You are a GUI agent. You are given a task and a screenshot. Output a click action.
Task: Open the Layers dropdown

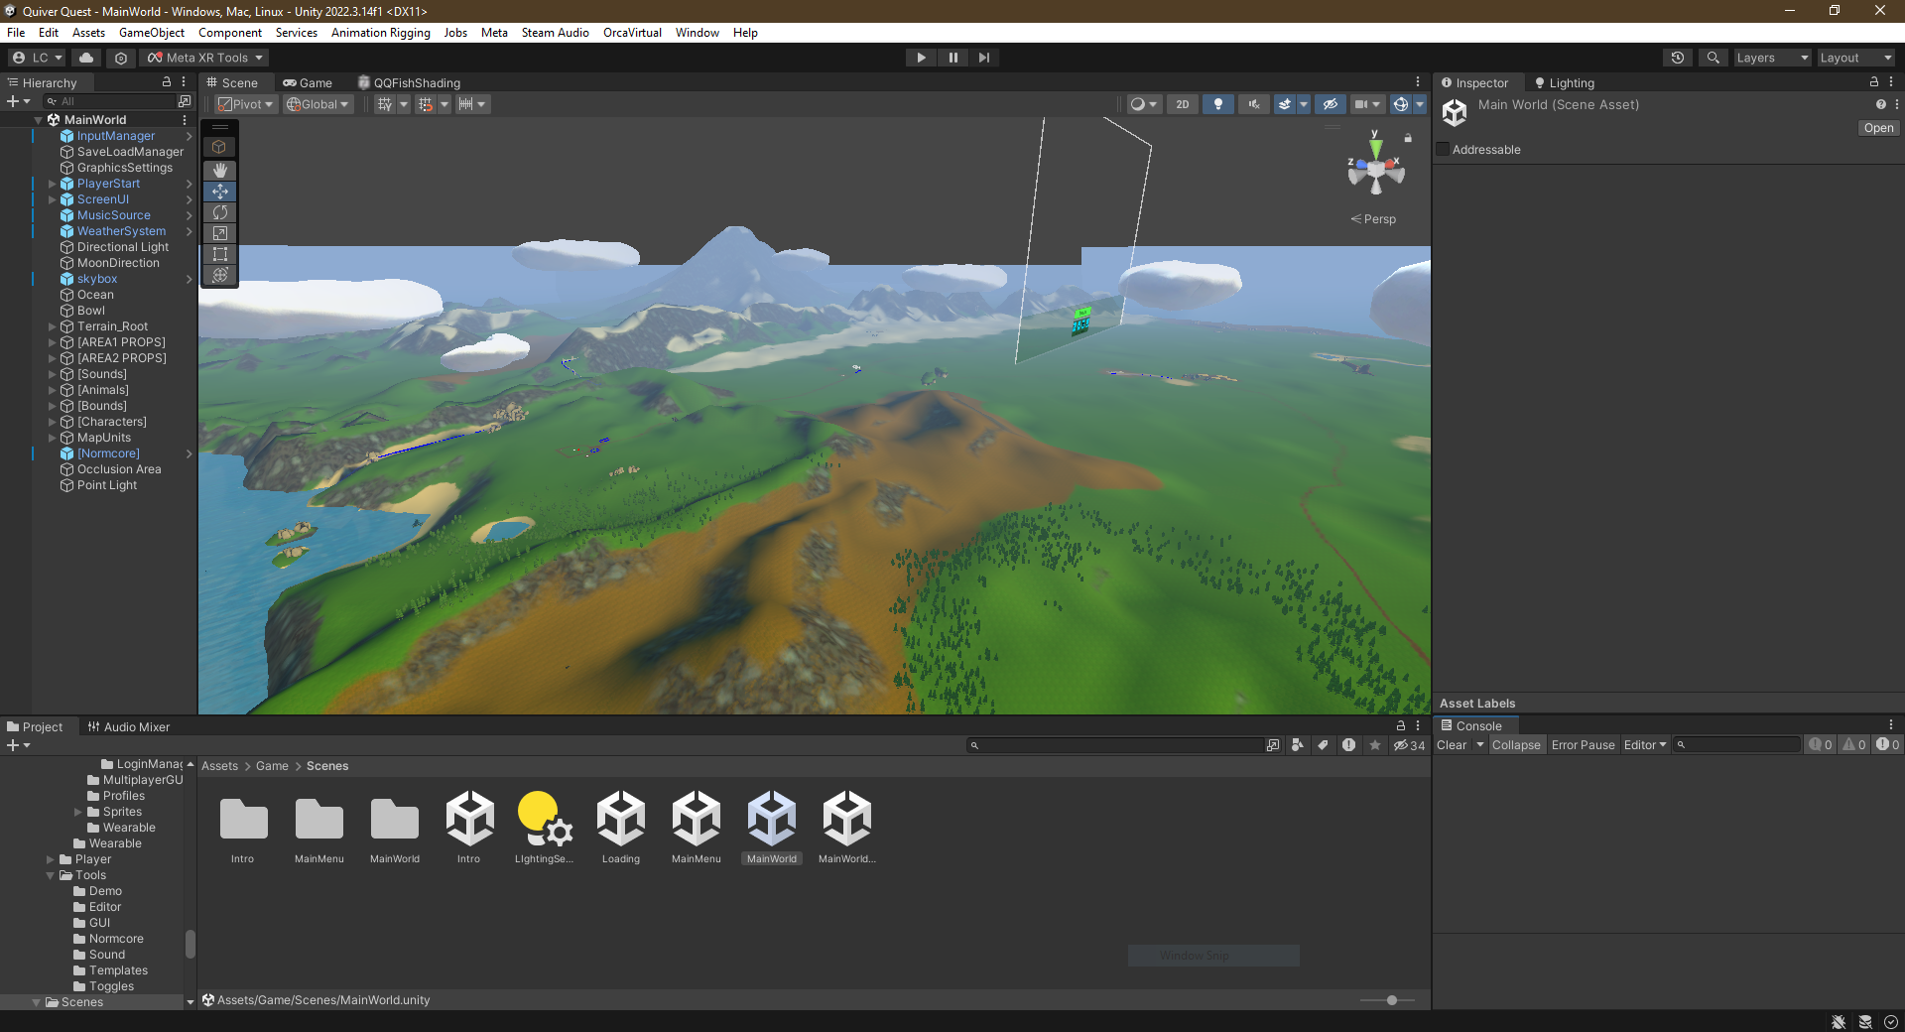coord(1771,58)
